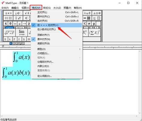The width and height of the screenshot is (142, 121).
Task: Open the 编辑(E) menu
Action: 15,8
